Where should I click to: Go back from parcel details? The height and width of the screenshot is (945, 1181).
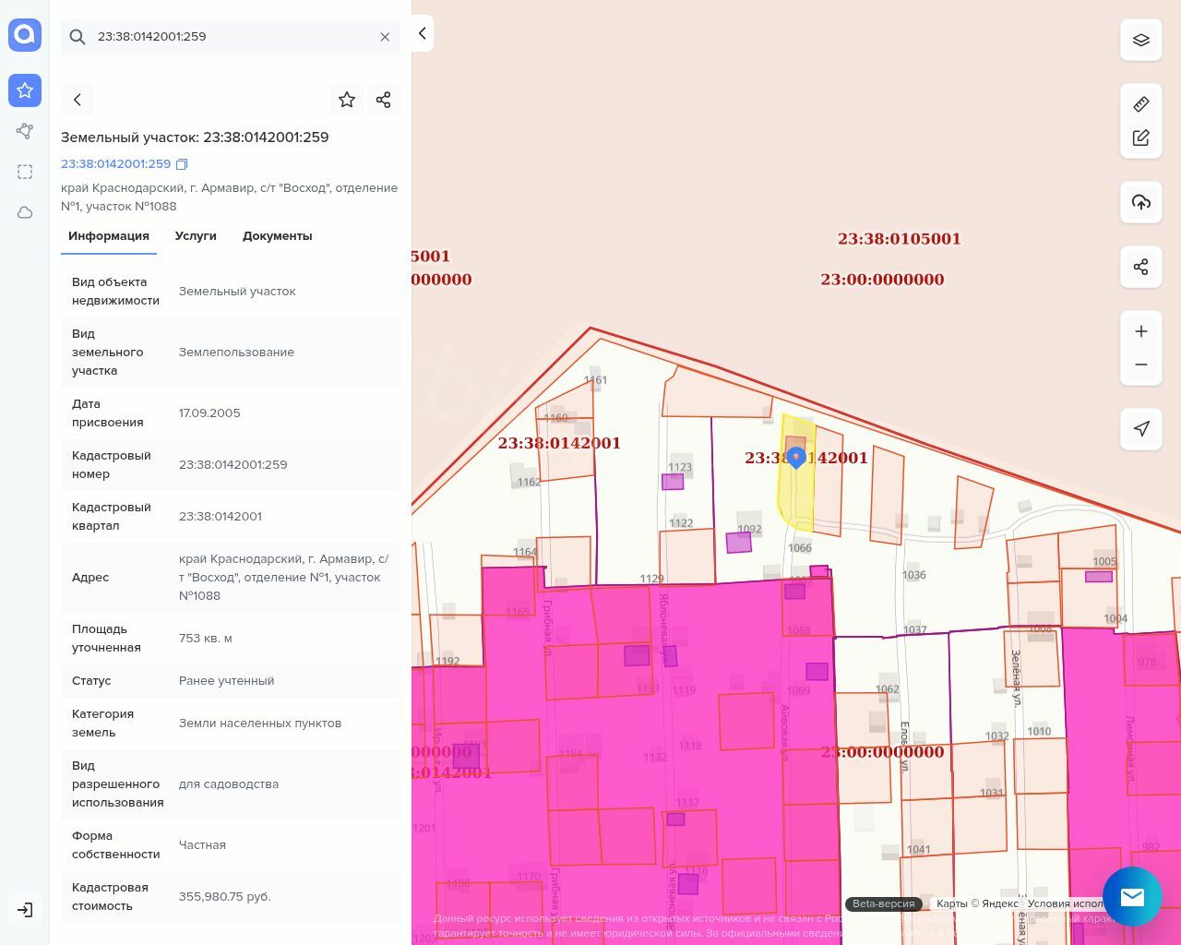coord(78,100)
